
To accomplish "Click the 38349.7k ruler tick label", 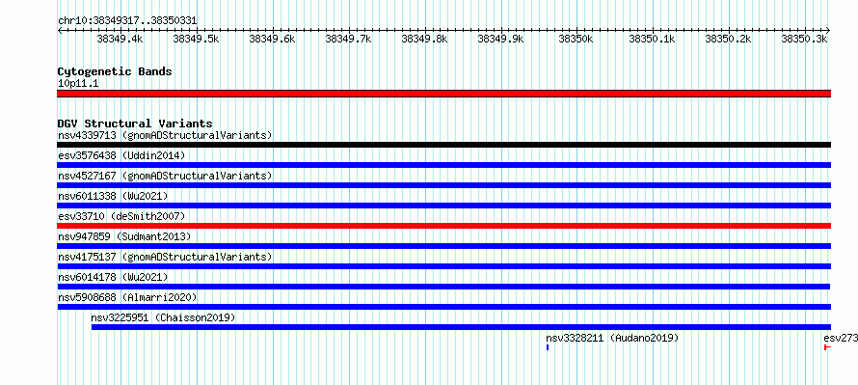I will tap(348, 39).
